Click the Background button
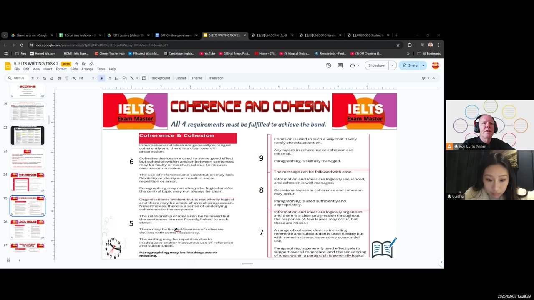 click(x=161, y=78)
